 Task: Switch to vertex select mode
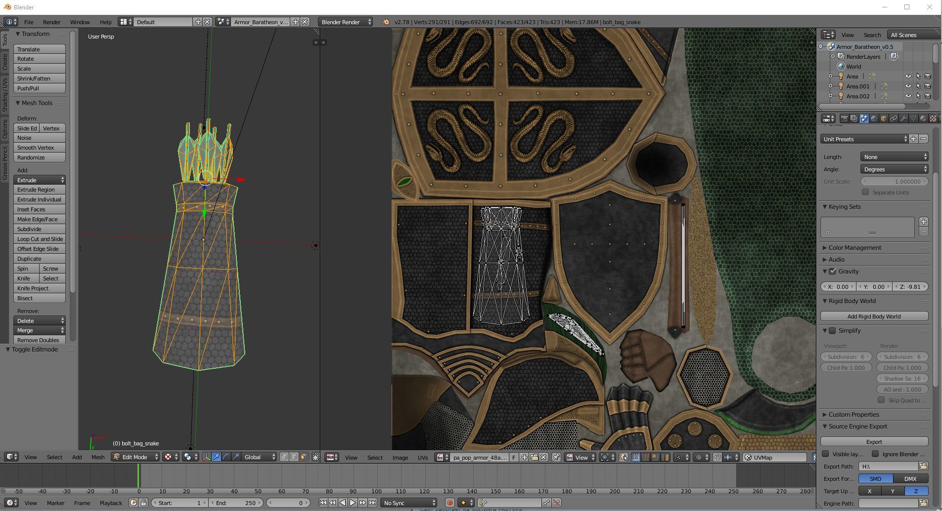click(x=284, y=457)
